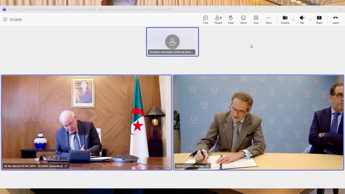Click the shield meeting security icon
345x194 pixels.
pos(5,20)
